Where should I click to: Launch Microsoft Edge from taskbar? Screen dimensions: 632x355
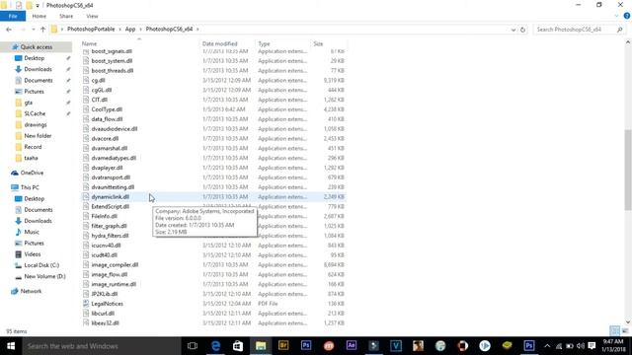[215, 346]
